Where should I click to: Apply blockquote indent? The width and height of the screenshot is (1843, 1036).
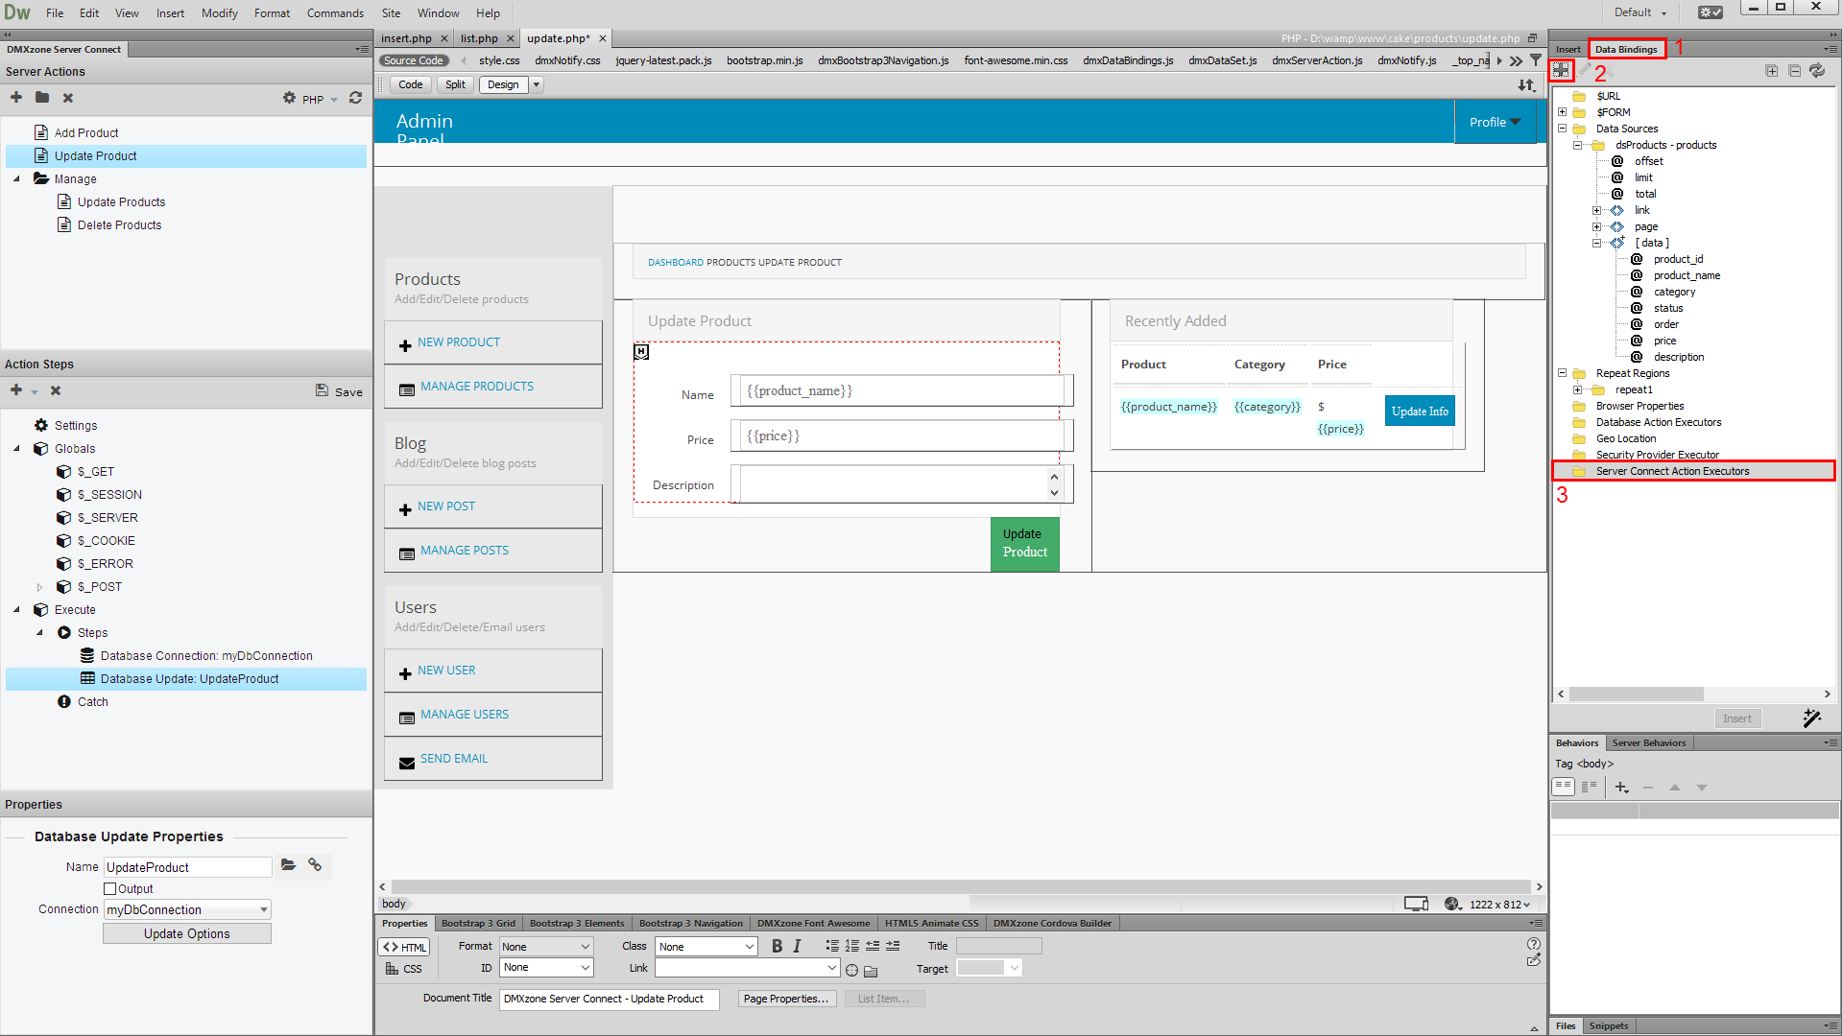pos(893,946)
